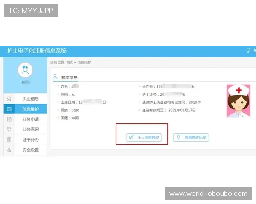The image size is (256, 204).
Task: Open 信息修改记录 button
Action: tap(191, 137)
